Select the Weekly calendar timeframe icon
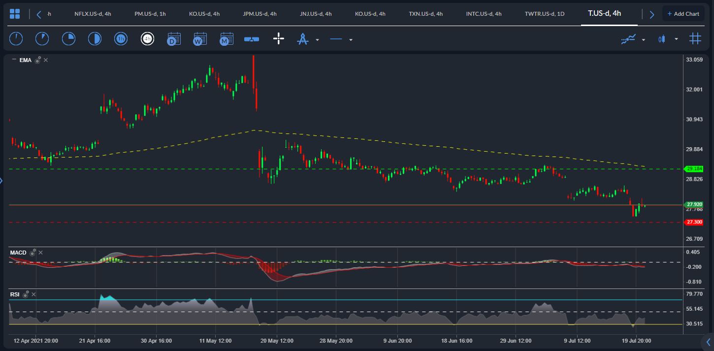Viewport: 714px width, 351px height. coord(200,39)
